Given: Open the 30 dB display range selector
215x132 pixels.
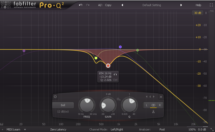Looking at the screenshot, I should [198, 13].
